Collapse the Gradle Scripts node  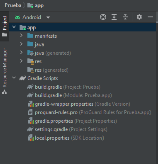(x=14, y=78)
